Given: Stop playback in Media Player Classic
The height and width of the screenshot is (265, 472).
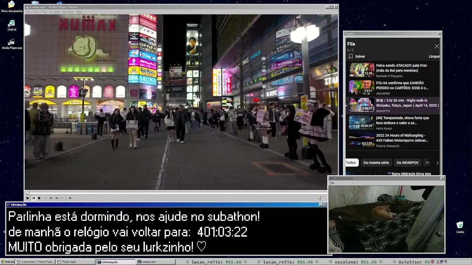Looking at the screenshot, I should tap(39, 198).
